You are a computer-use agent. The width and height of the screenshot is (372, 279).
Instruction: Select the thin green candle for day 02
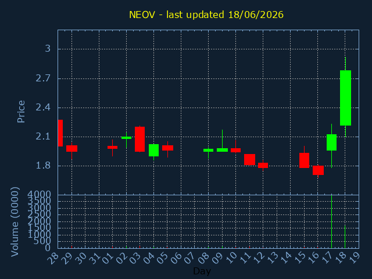point(126,138)
